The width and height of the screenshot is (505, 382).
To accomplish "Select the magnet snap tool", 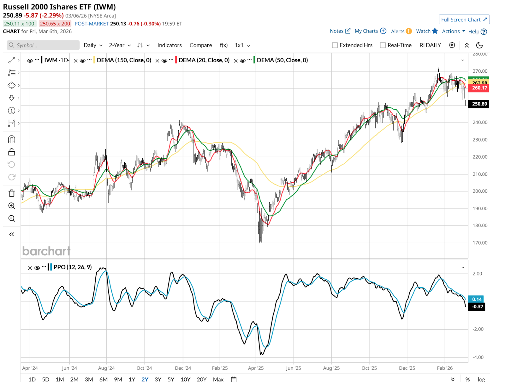I will [x=11, y=139].
